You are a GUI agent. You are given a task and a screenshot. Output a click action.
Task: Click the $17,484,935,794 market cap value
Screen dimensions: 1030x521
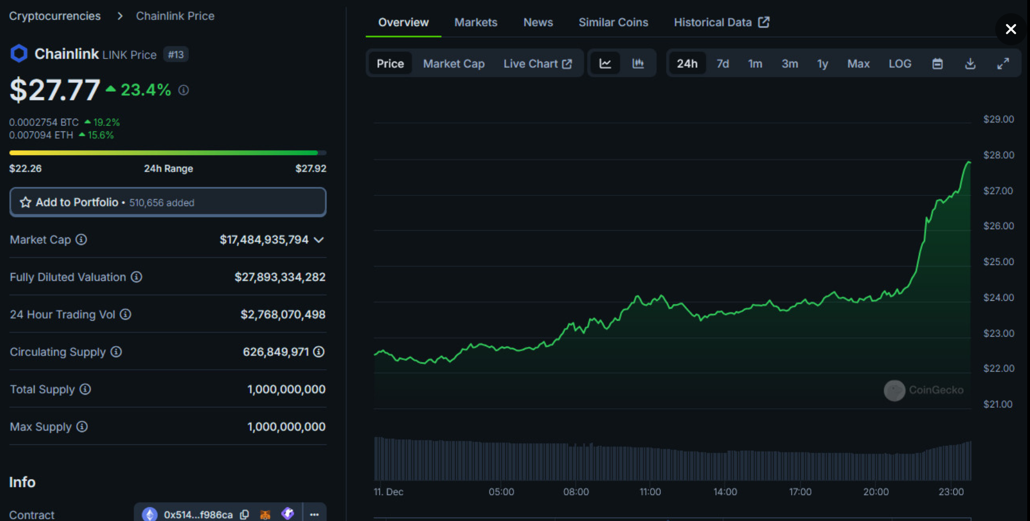click(x=264, y=240)
